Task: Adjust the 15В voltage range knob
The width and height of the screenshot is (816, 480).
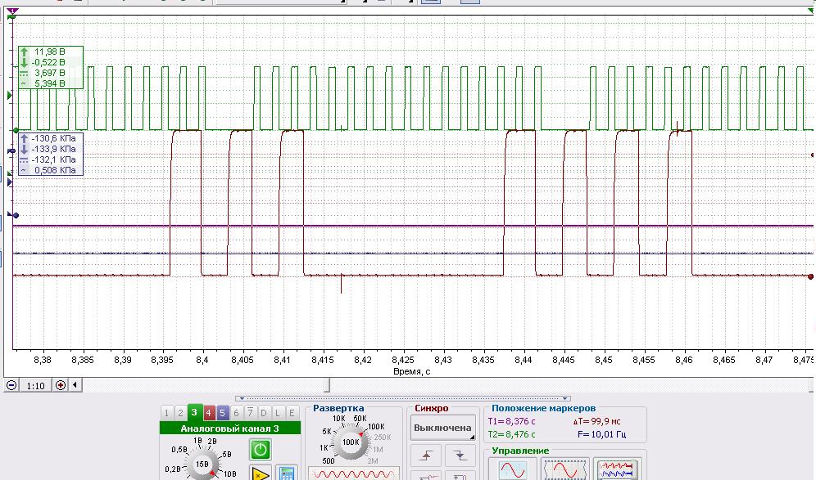Action: (202, 464)
